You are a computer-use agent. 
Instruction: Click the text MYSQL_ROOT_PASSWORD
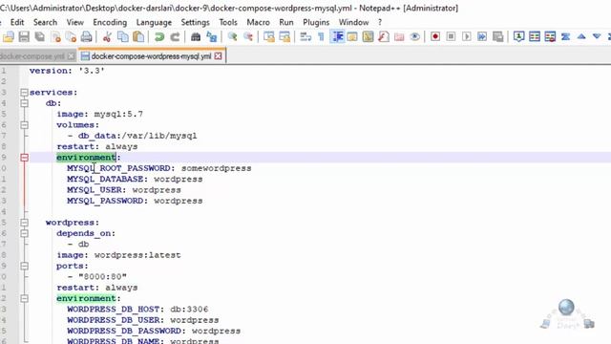[x=118, y=168]
